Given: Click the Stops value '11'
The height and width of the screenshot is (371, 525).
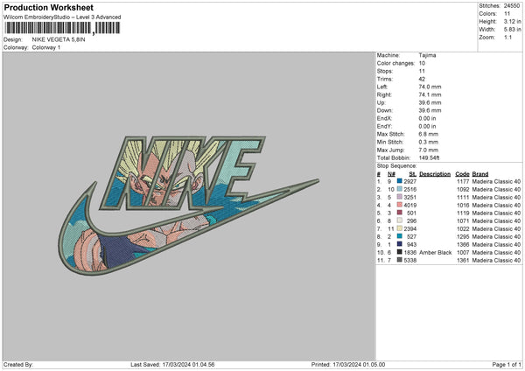Looking at the screenshot, I should point(422,71).
